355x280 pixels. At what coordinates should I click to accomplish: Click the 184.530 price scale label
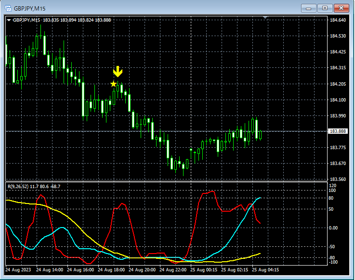pos(338,36)
